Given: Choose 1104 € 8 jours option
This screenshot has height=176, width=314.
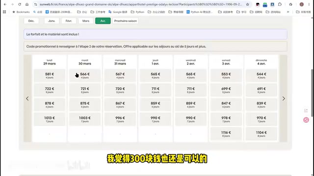Looking at the screenshot, I should [262, 133].
